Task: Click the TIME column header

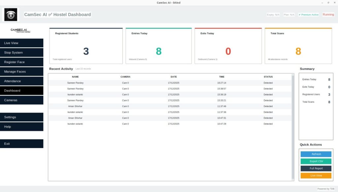Action: point(221,77)
